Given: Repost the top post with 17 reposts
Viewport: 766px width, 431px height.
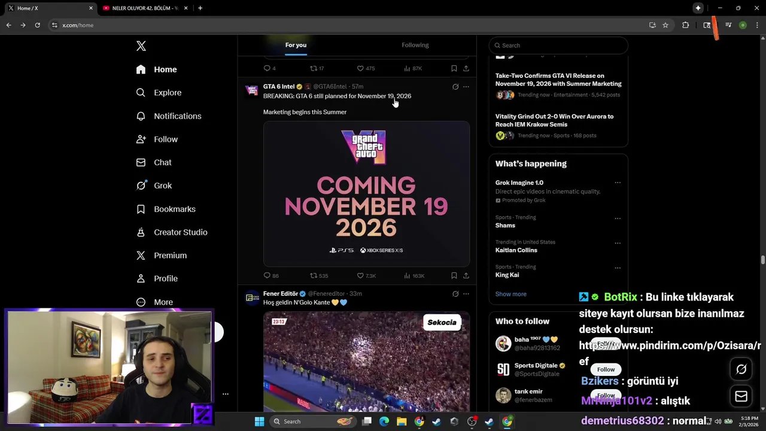Looking at the screenshot, I should coord(317,68).
